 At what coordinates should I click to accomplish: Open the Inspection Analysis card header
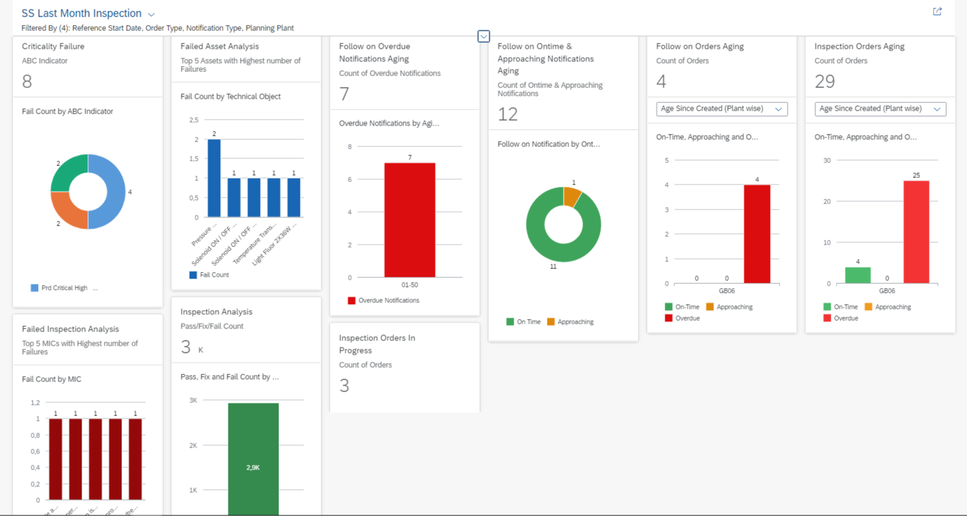click(246, 330)
